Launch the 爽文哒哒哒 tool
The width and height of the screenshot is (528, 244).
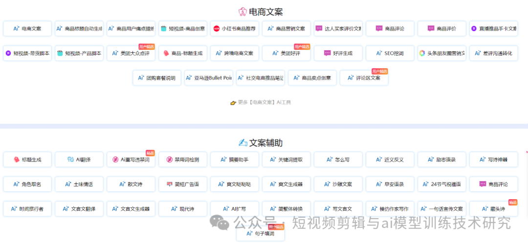[235, 184]
